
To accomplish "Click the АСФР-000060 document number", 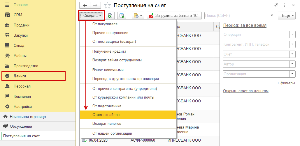I will (143, 140).
